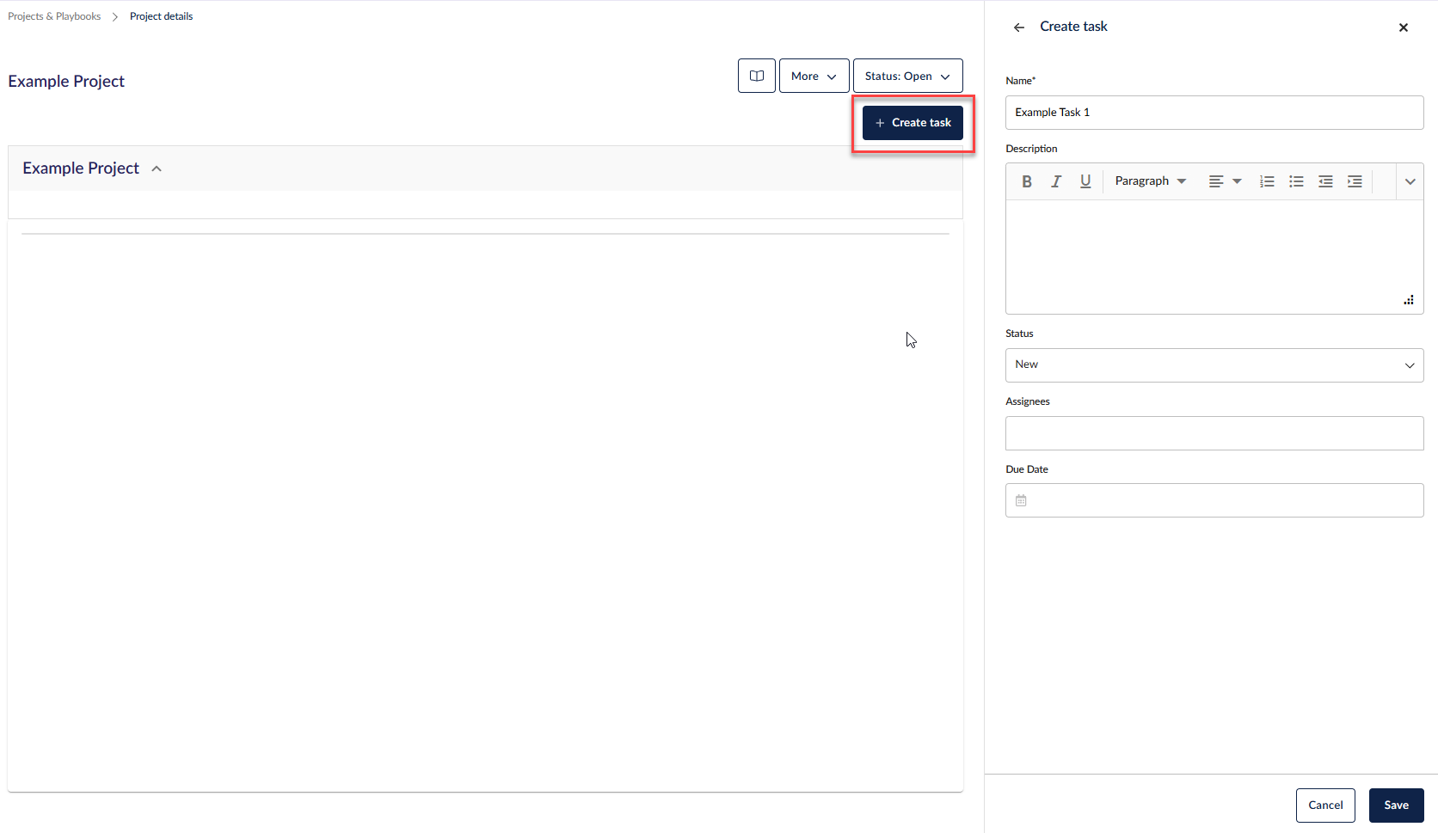This screenshot has height=833, width=1438.
Task: Open the Paragraph style dropdown
Action: [x=1150, y=181]
